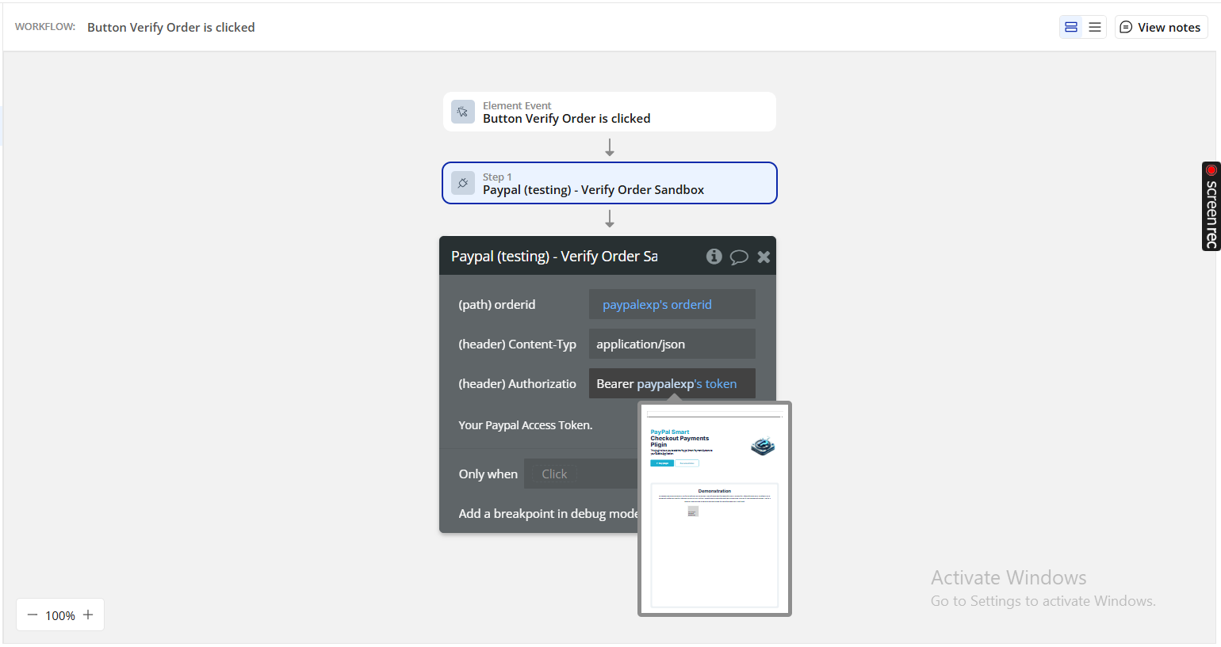The height and width of the screenshot is (647, 1221).
Task: Zoom out with the minus icon
Action: click(33, 615)
